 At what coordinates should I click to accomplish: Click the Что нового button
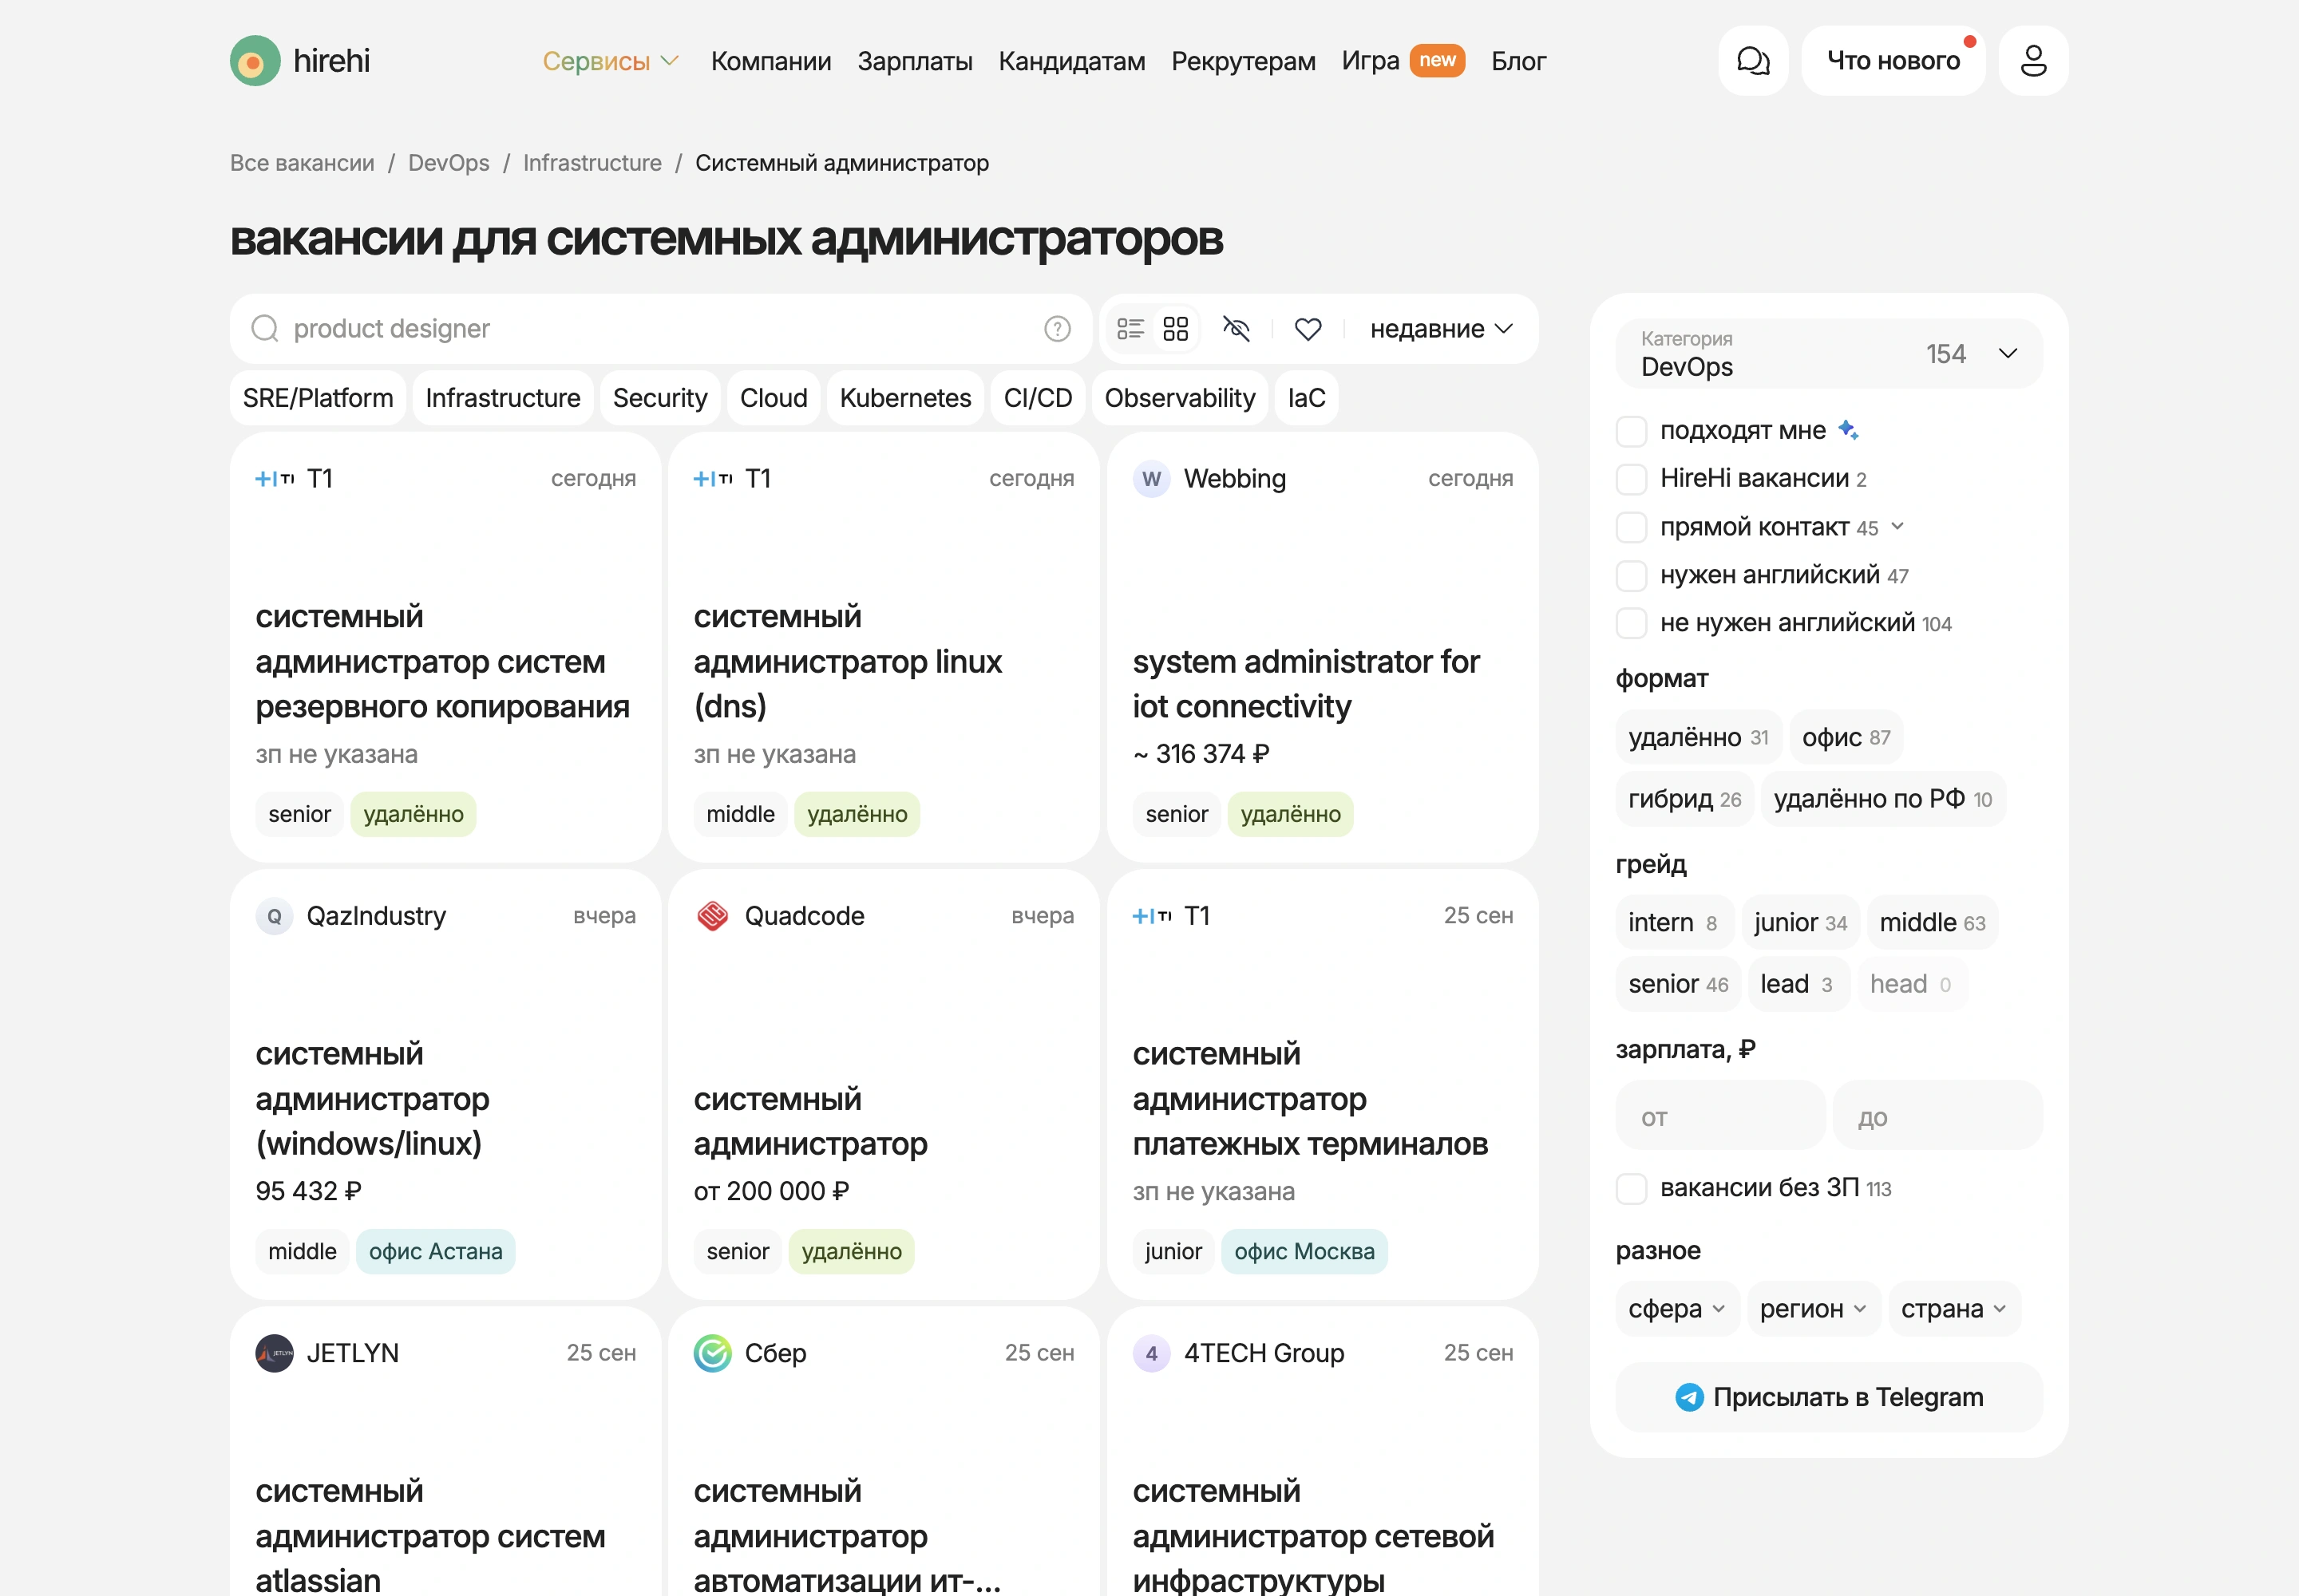click(x=1893, y=61)
